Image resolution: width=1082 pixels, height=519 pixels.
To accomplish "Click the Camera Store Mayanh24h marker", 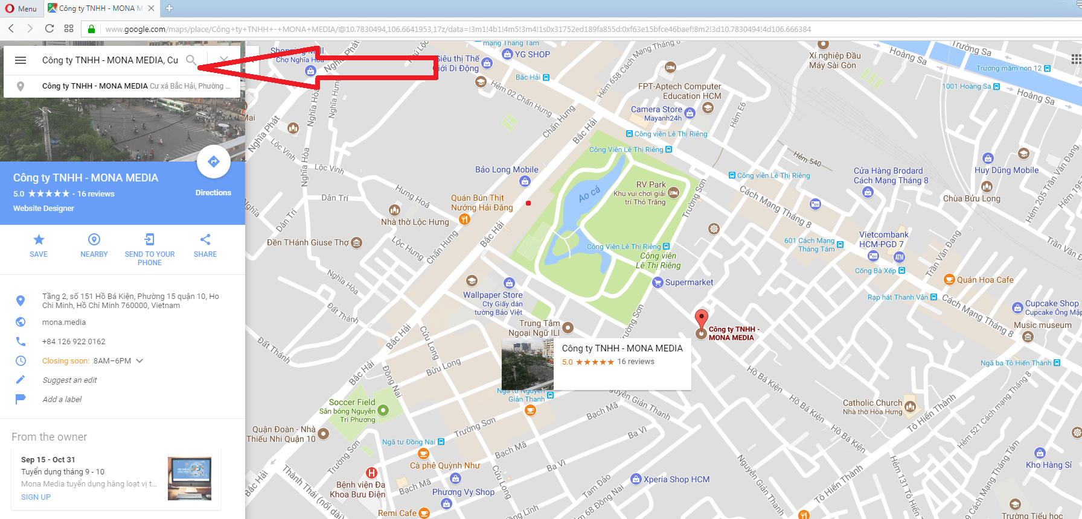I will [690, 113].
